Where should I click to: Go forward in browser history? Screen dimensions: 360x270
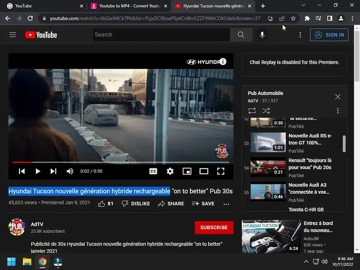click(x=19, y=18)
